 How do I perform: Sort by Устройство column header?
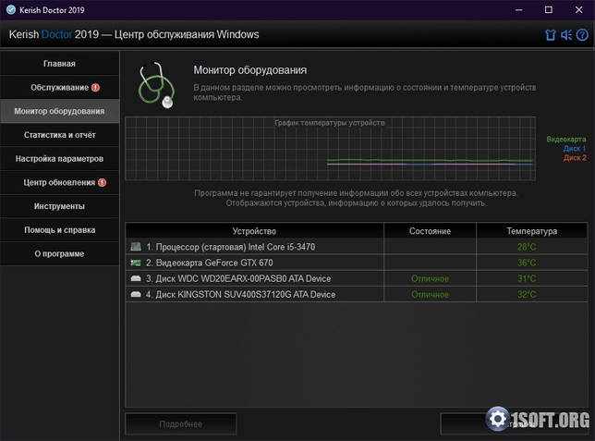[254, 230]
